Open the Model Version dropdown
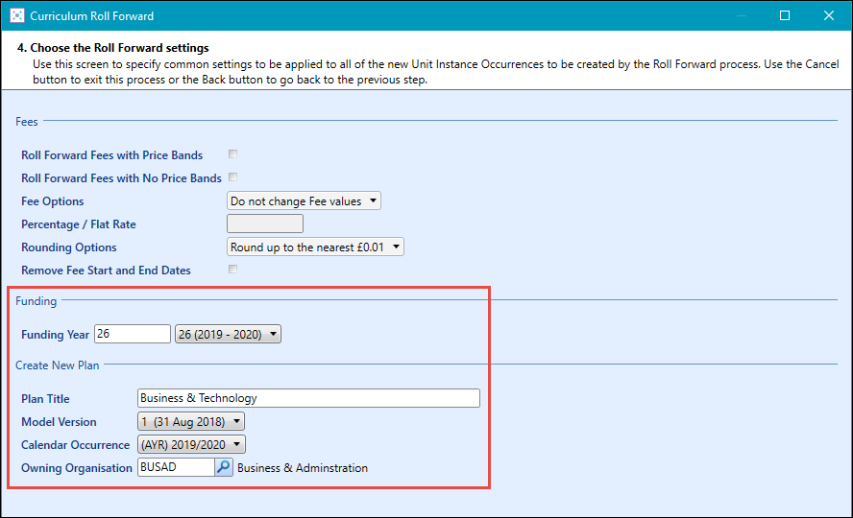Image resolution: width=853 pixels, height=518 pixels. [191, 421]
